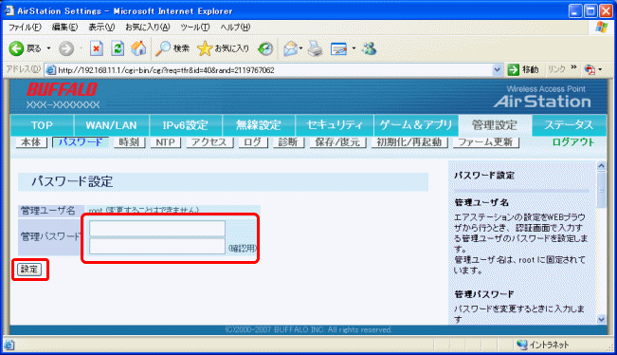
Task: Open the アクセス sub-tab
Action: 209,141
